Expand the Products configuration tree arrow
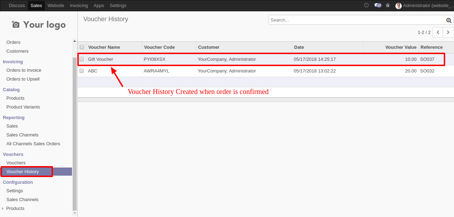The image size is (454, 217). tap(3, 209)
